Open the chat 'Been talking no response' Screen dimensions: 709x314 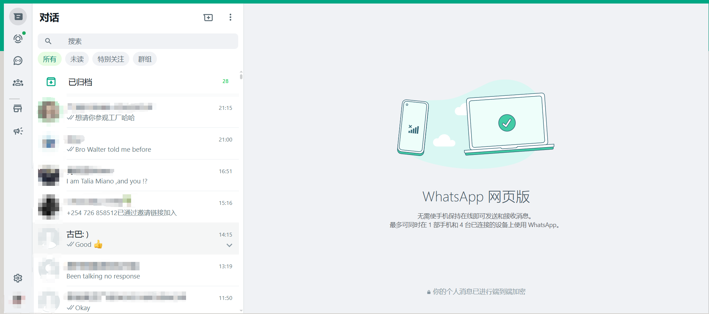136,270
